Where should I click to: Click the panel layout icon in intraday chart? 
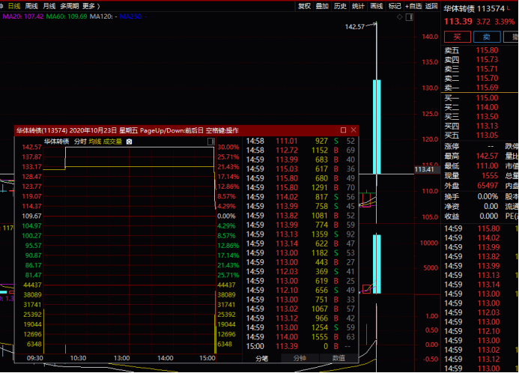(x=211, y=141)
